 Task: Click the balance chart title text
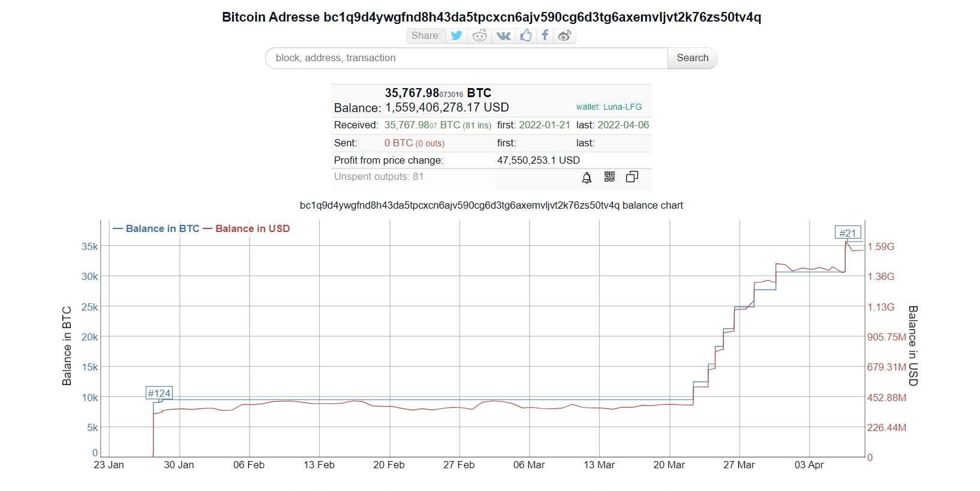point(491,205)
